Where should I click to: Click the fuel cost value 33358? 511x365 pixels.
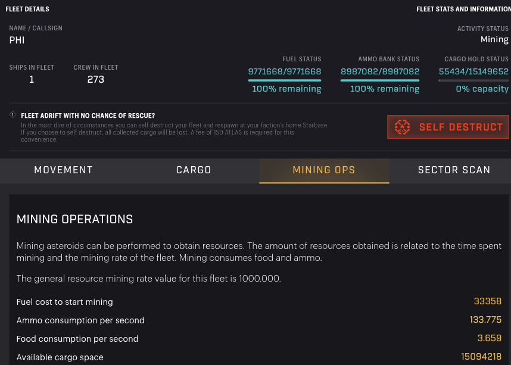pos(488,301)
